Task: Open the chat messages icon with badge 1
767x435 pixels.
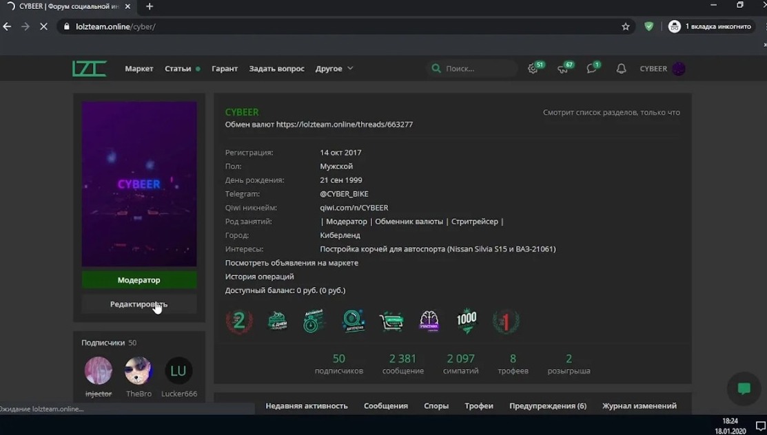Action: (x=592, y=69)
